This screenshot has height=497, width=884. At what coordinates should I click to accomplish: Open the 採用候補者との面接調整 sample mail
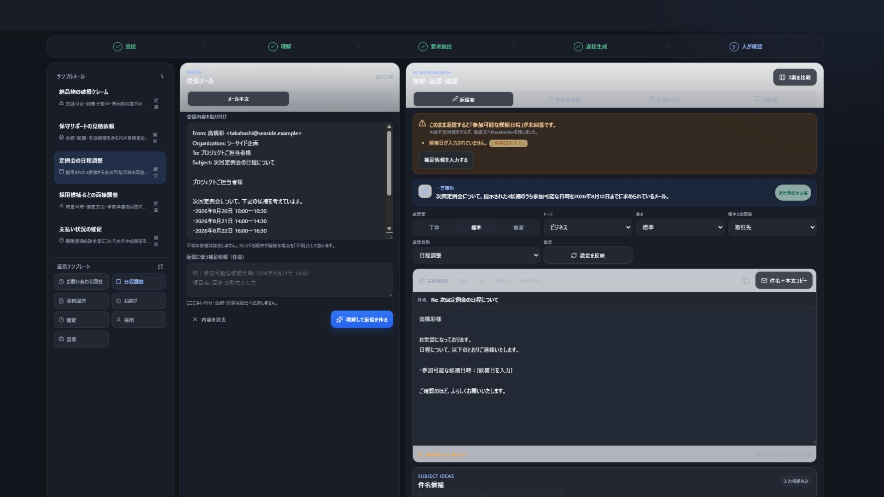pyautogui.click(x=110, y=202)
